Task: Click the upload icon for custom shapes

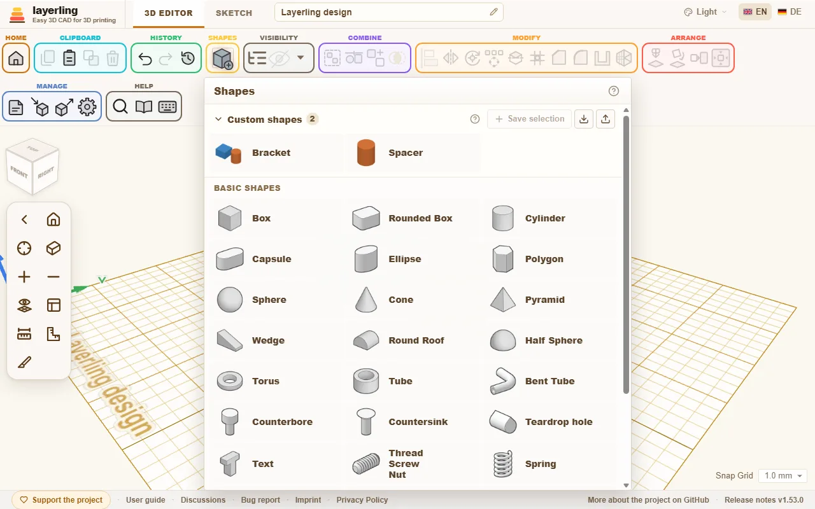Action: [x=606, y=119]
